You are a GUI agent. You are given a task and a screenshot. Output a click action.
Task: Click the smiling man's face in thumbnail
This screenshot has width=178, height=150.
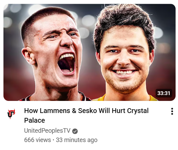point(125,59)
